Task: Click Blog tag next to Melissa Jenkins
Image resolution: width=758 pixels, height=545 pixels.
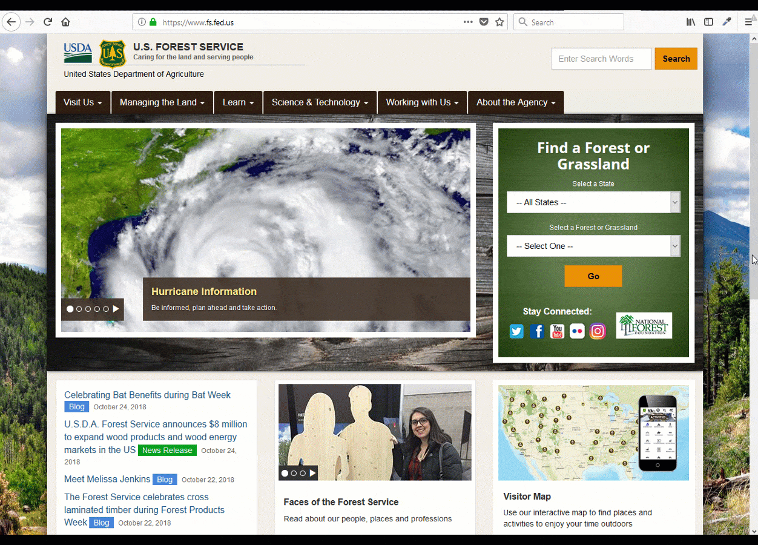Action: [x=165, y=479]
